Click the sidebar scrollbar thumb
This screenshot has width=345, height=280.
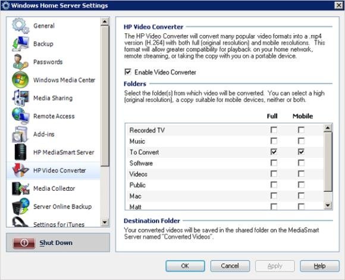pos(105,96)
